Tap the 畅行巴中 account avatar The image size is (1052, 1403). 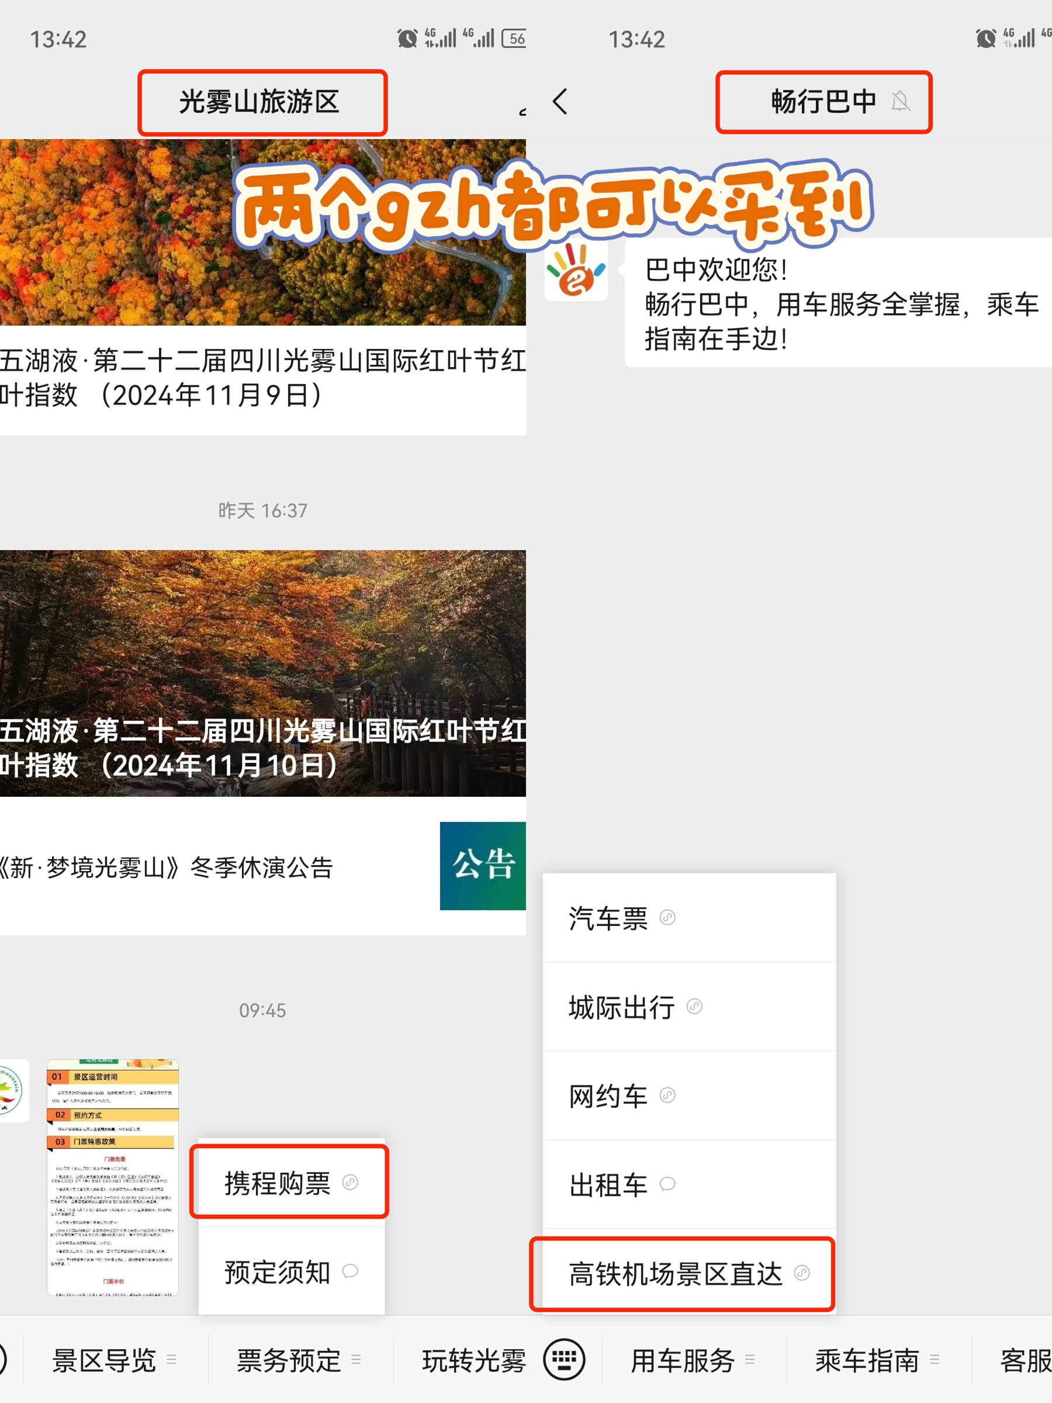click(x=576, y=271)
